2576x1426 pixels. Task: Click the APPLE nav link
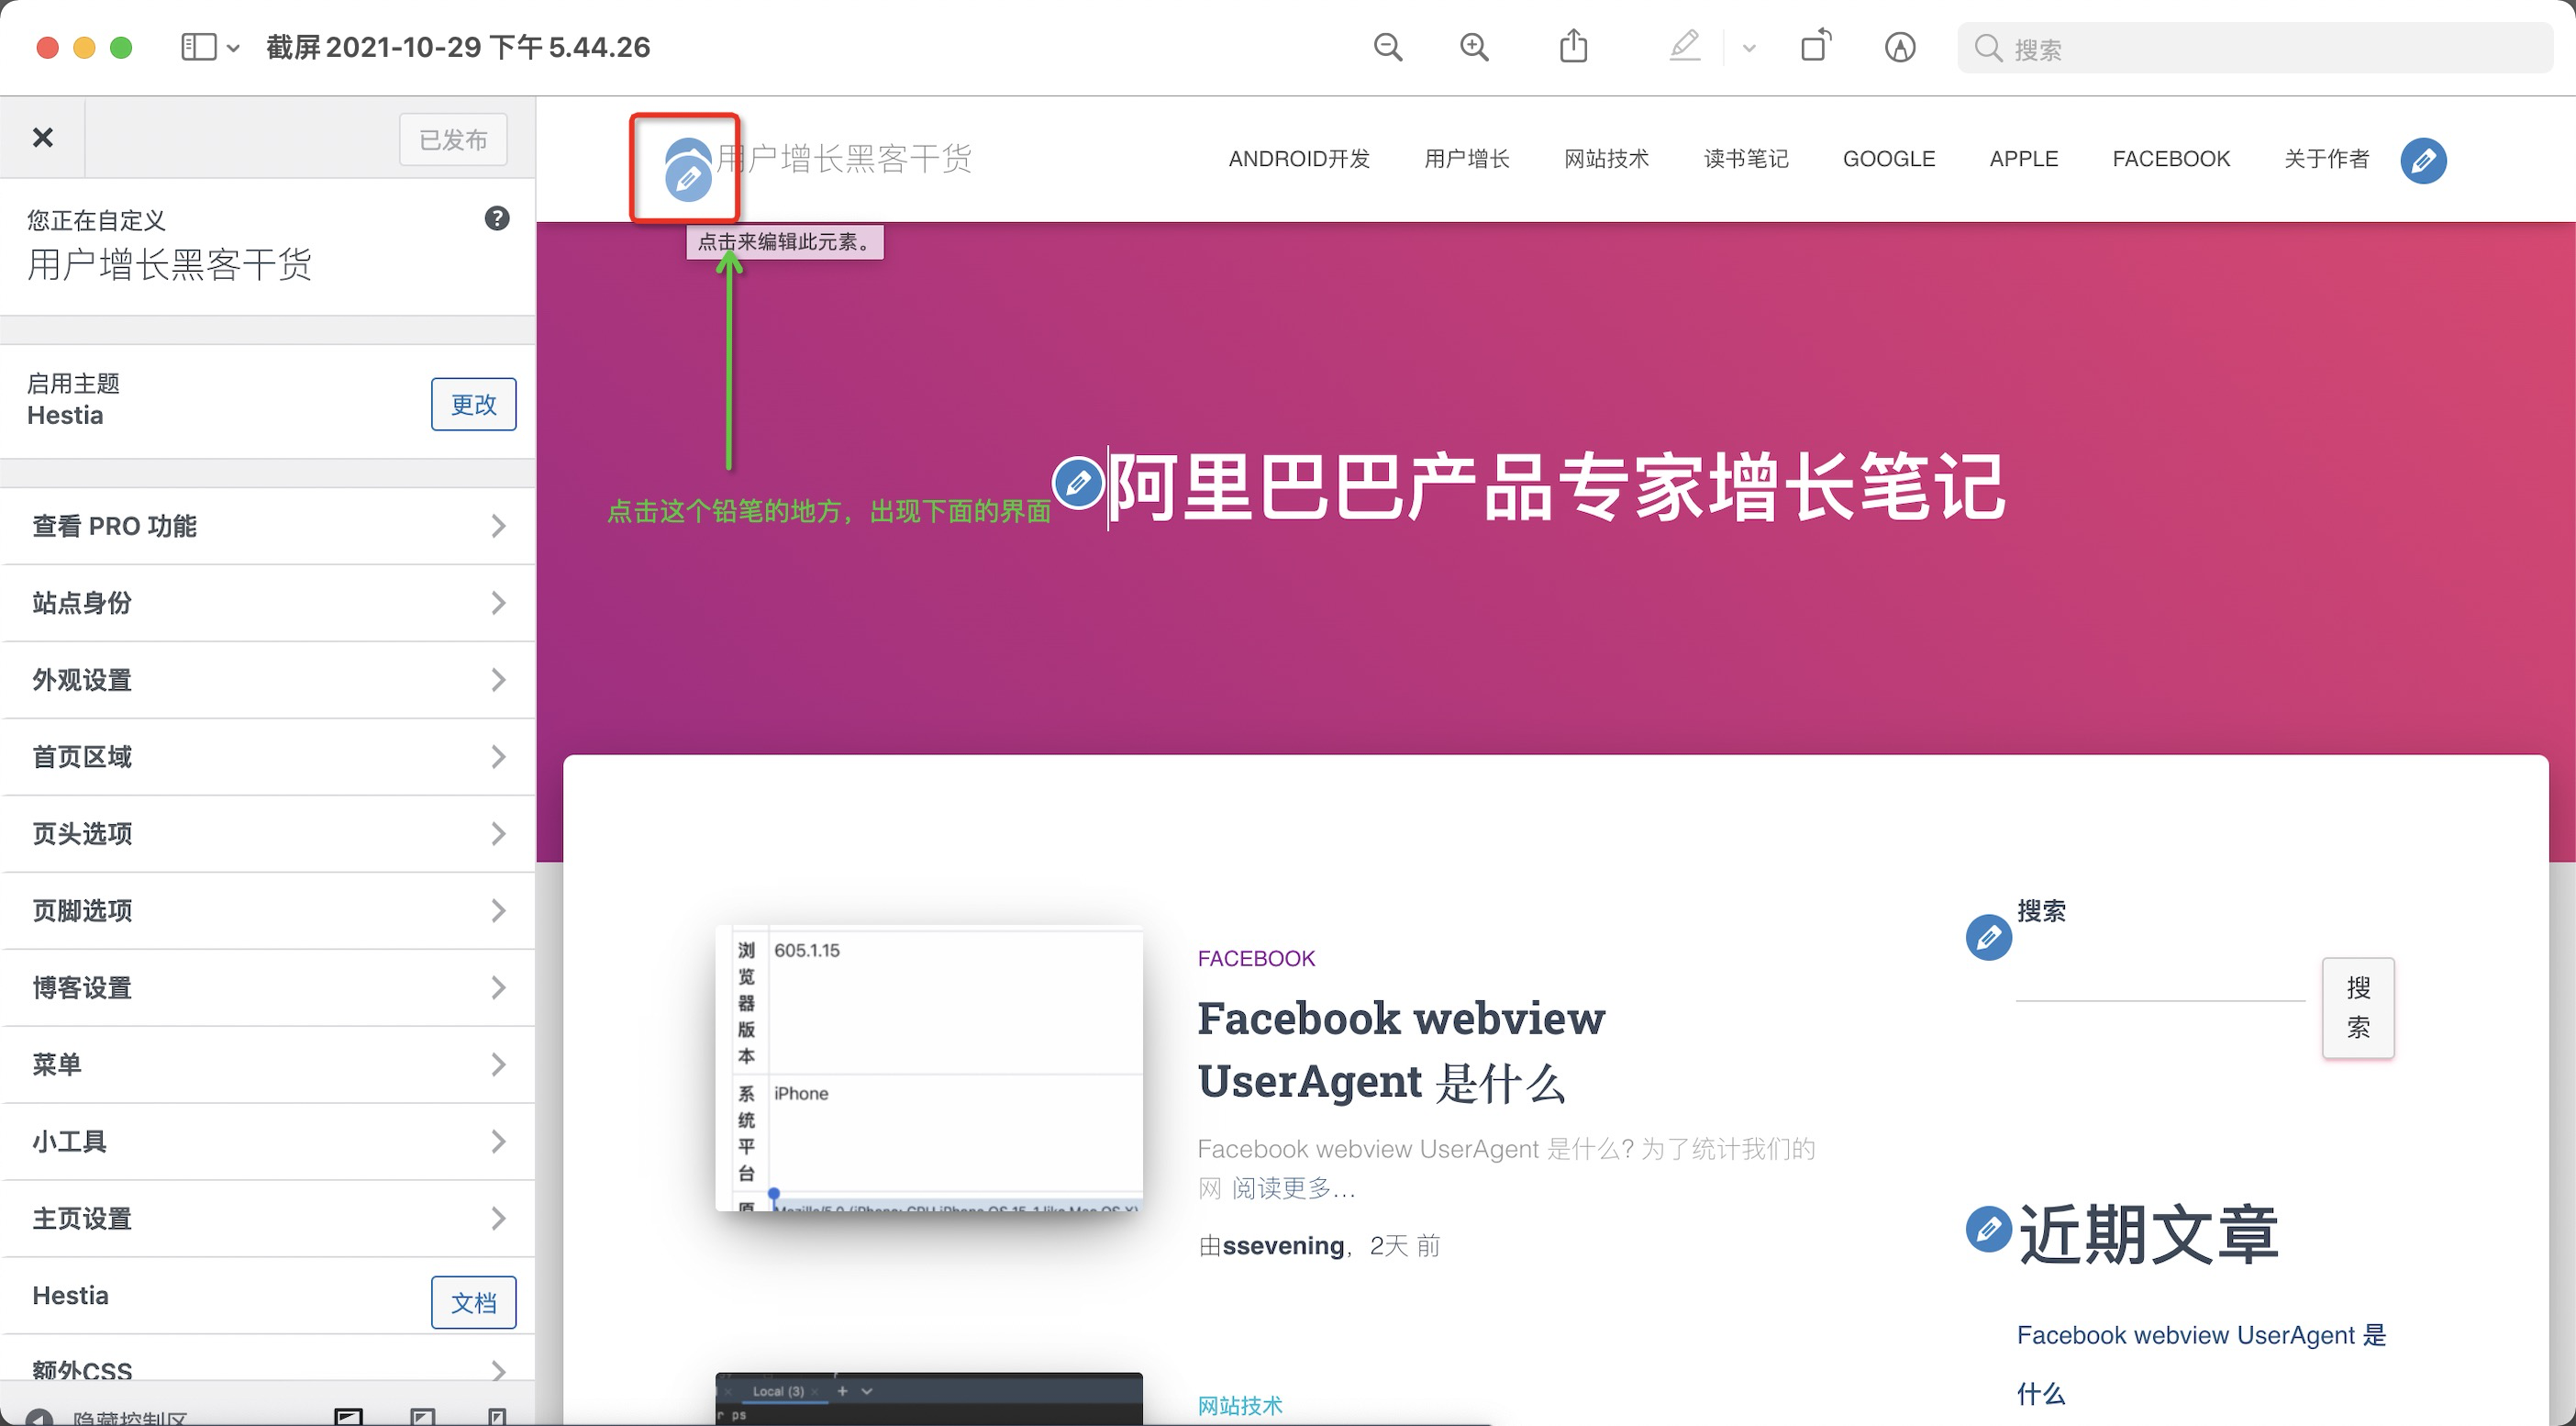click(2024, 159)
